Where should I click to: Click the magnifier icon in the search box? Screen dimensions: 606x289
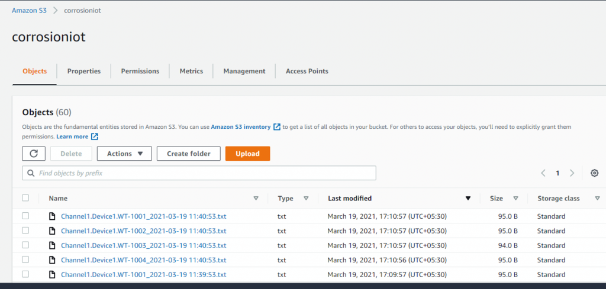[x=31, y=173]
